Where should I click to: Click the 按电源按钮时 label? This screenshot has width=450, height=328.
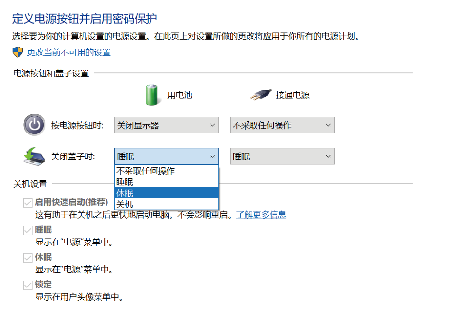[77, 126]
